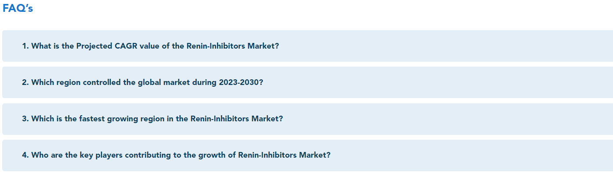Click the FAQ's heading

click(x=18, y=8)
